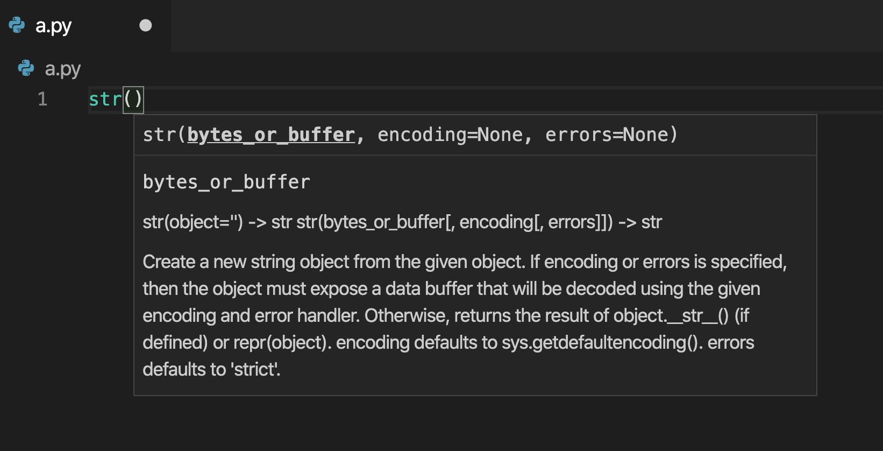The width and height of the screenshot is (883, 451).
Task: Click the Python icon on the a.py tab
Action: [x=16, y=25]
